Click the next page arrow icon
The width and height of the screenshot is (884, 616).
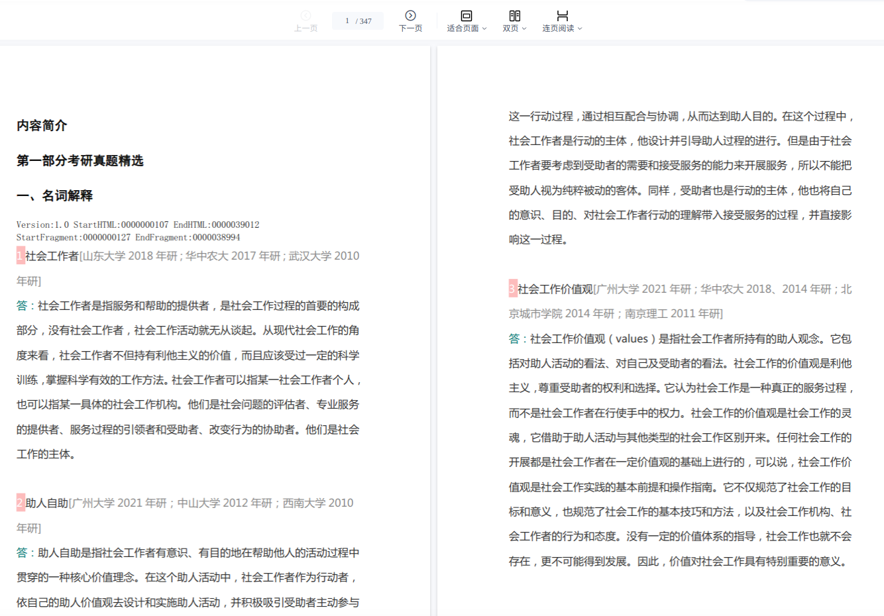click(x=410, y=16)
